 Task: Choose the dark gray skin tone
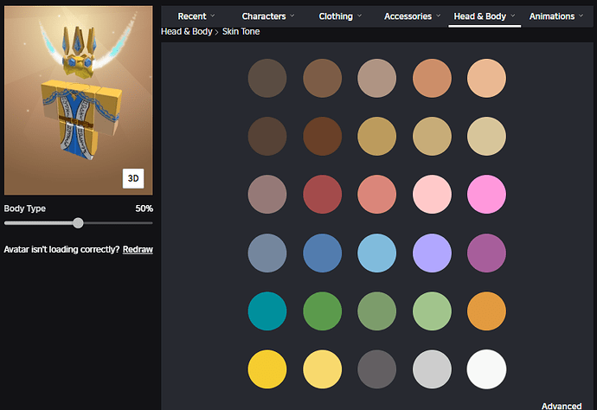click(x=376, y=368)
